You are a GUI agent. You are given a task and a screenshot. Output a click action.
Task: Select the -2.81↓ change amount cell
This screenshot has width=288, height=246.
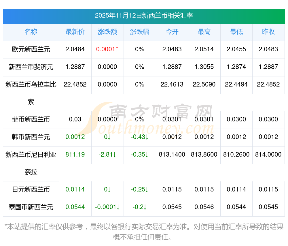107,155
